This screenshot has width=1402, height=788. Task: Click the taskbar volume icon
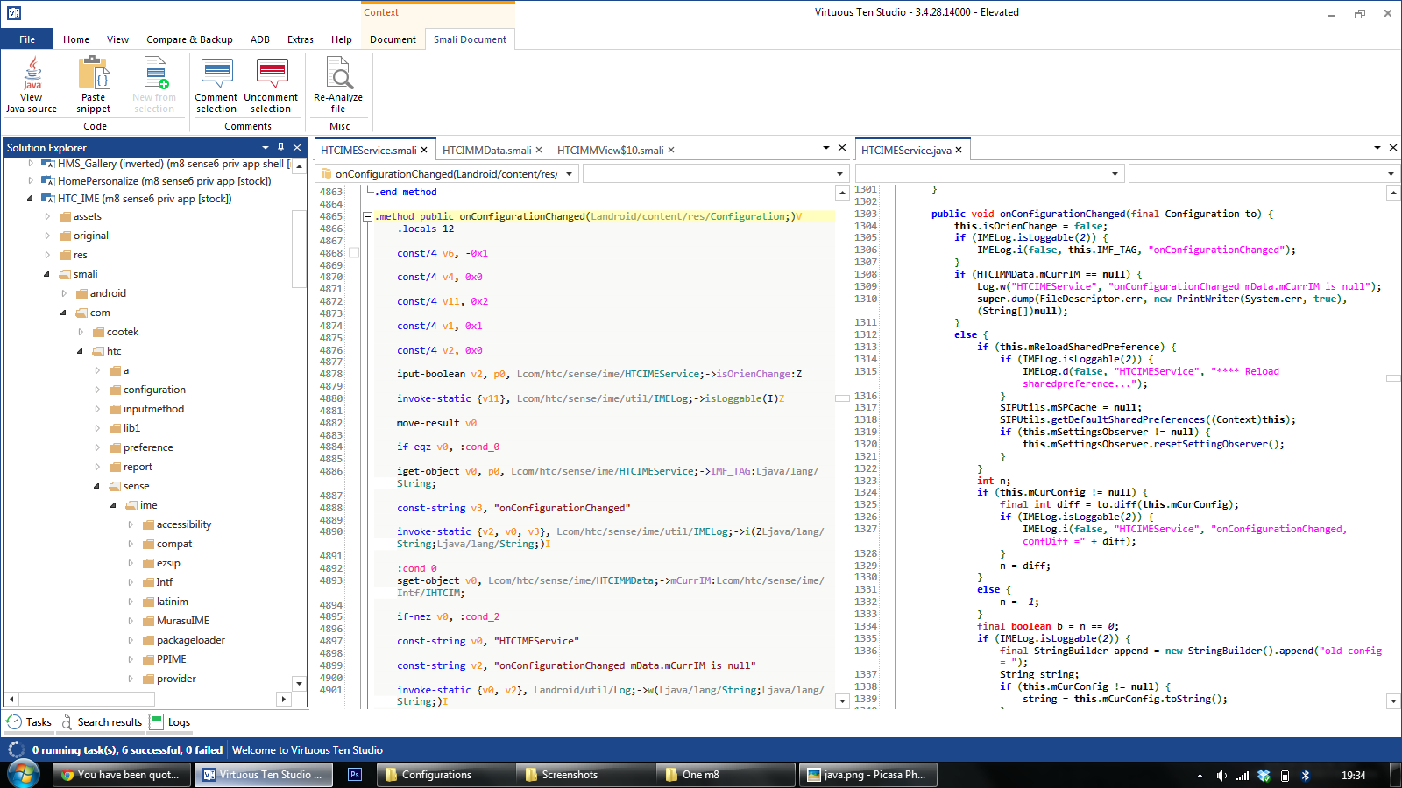1221,776
